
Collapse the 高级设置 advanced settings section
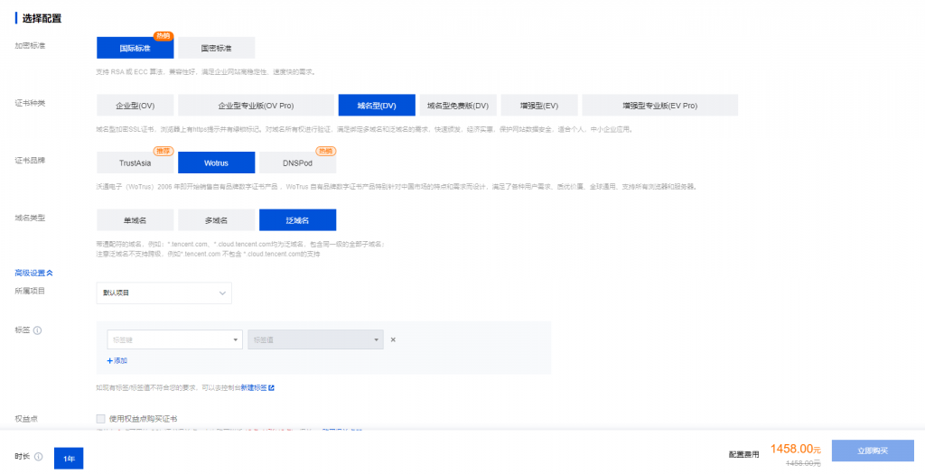(33, 273)
